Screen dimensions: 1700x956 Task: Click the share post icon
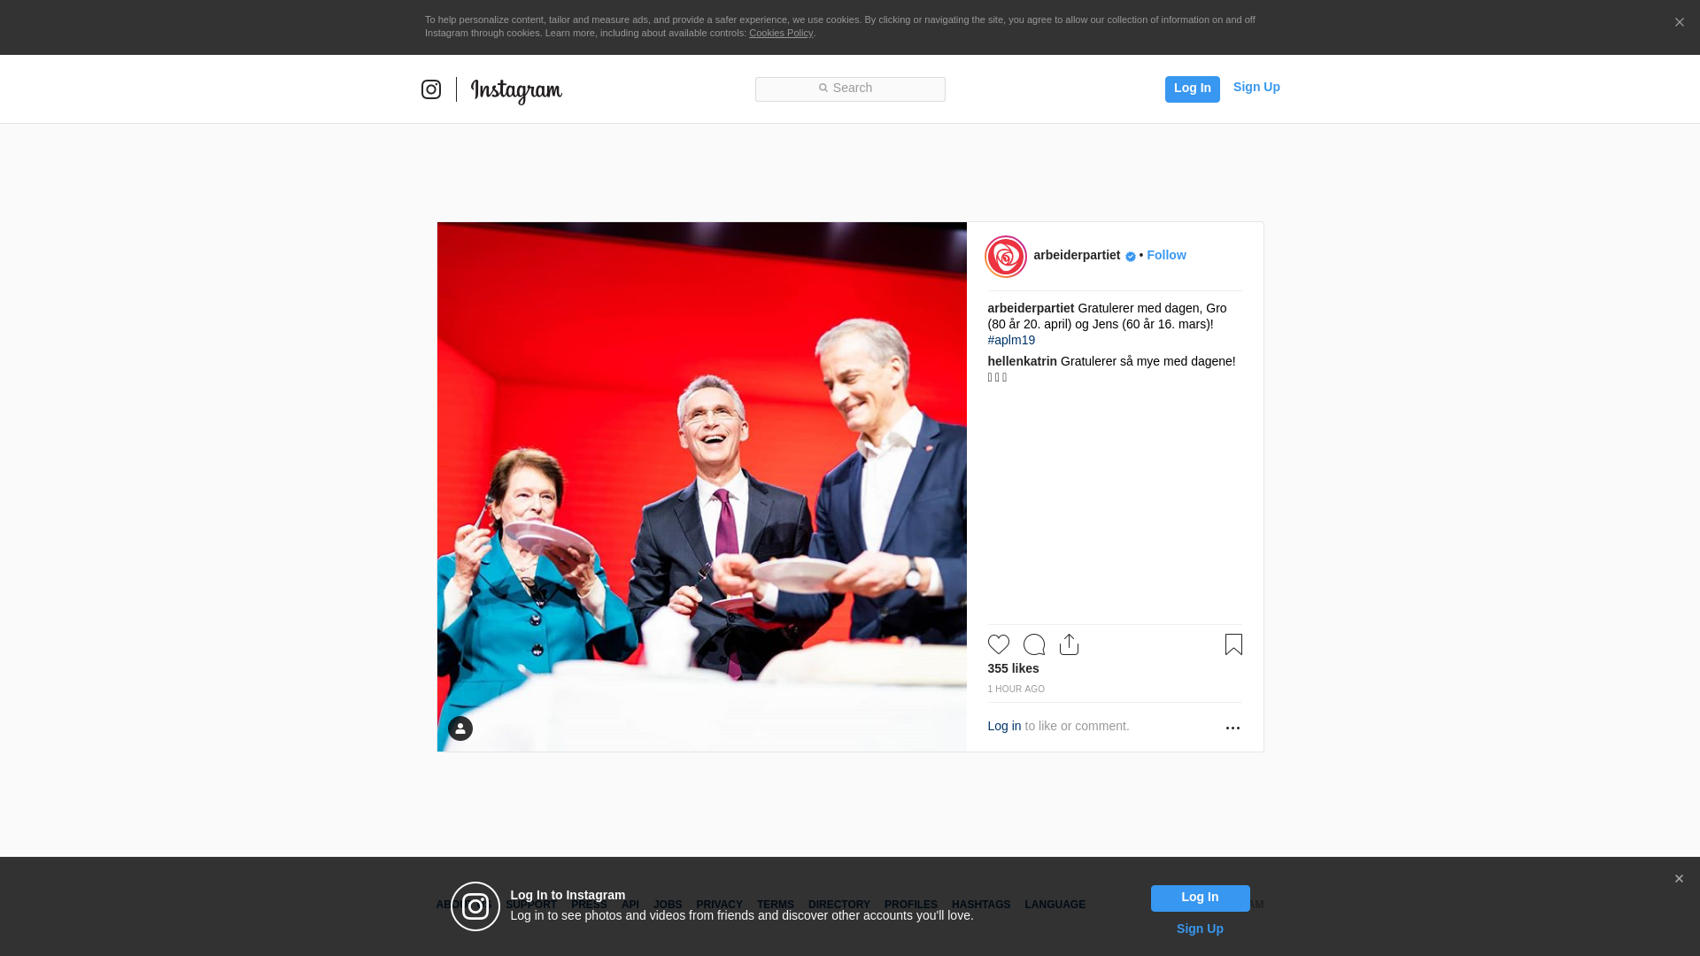[1069, 644]
